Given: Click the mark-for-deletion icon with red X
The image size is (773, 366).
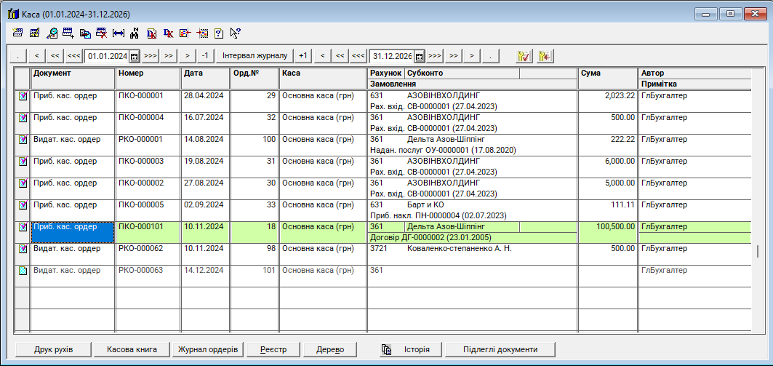Looking at the screenshot, I should point(102,33).
